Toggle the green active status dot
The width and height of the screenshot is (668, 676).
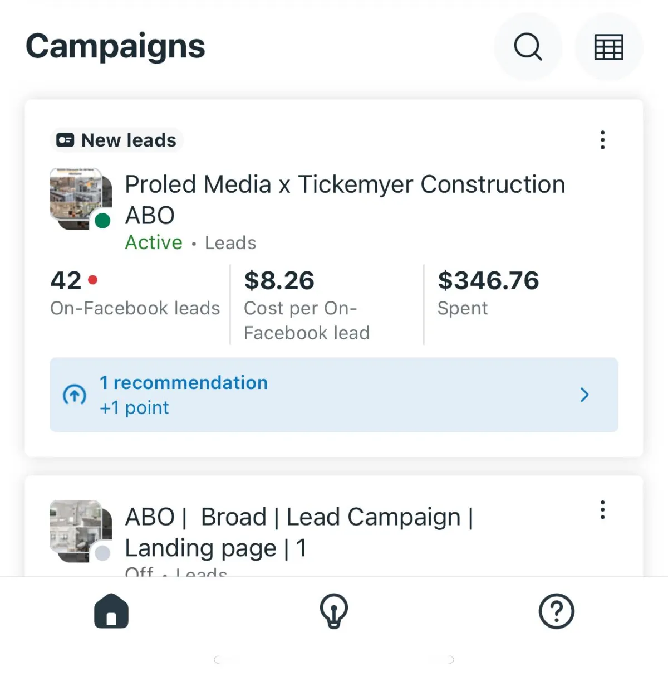click(102, 221)
